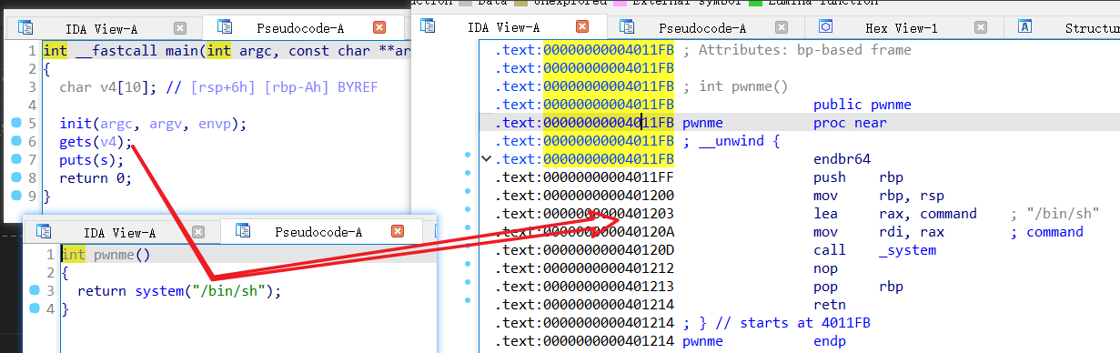Click system call in pwnme pseudocode
1120x353 pixels.
tap(160, 291)
